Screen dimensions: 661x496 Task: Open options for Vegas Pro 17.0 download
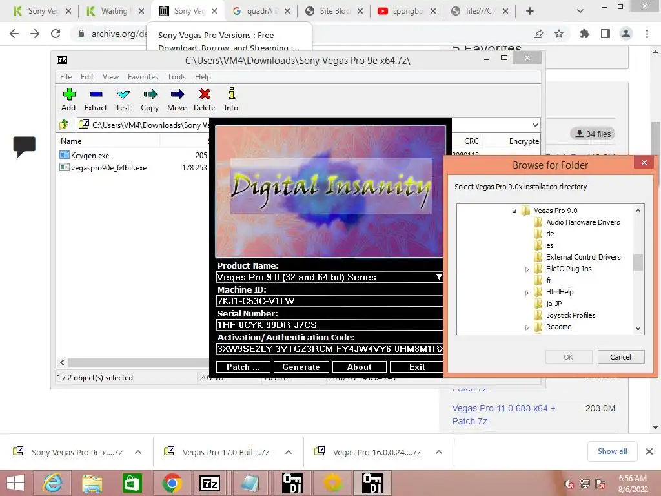coord(289,452)
